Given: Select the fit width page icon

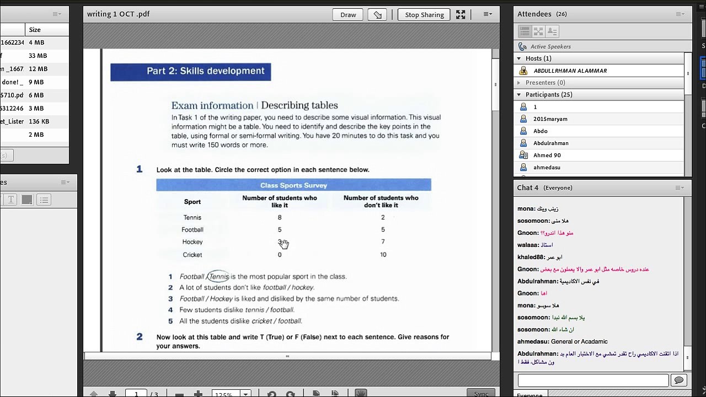Looking at the screenshot, I should (335, 394).
